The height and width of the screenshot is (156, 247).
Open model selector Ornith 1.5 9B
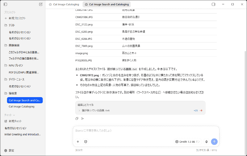(188, 142)
